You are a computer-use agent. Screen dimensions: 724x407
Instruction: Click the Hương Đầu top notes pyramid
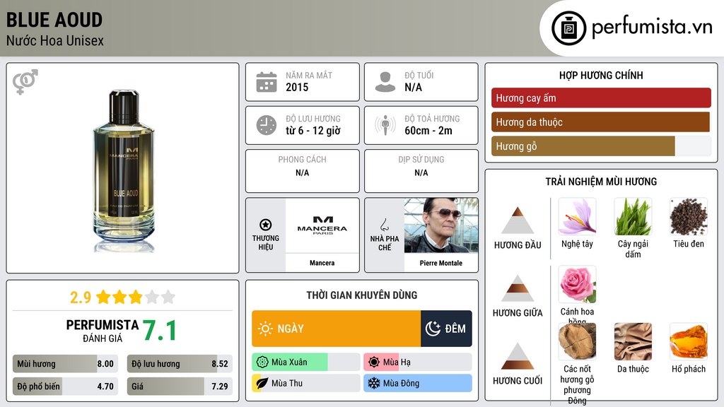coord(517,220)
